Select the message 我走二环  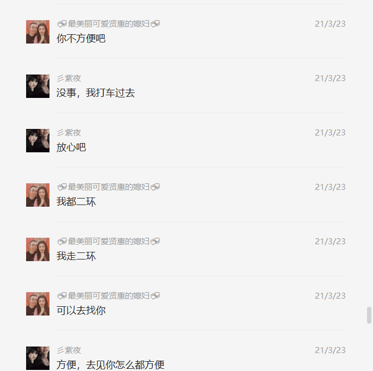coord(76,256)
